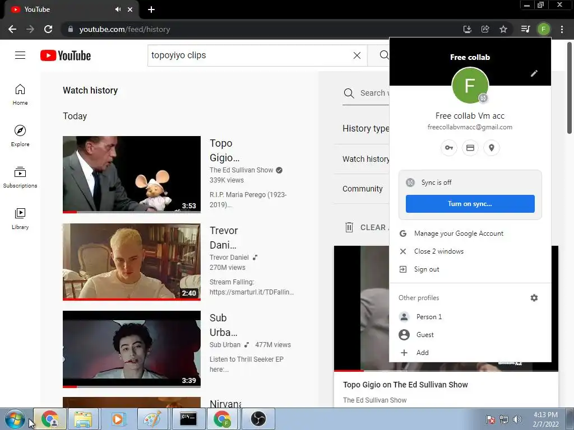Open the Trevor Daniel video thumbnail
Image resolution: width=574 pixels, height=430 pixels.
132,262
